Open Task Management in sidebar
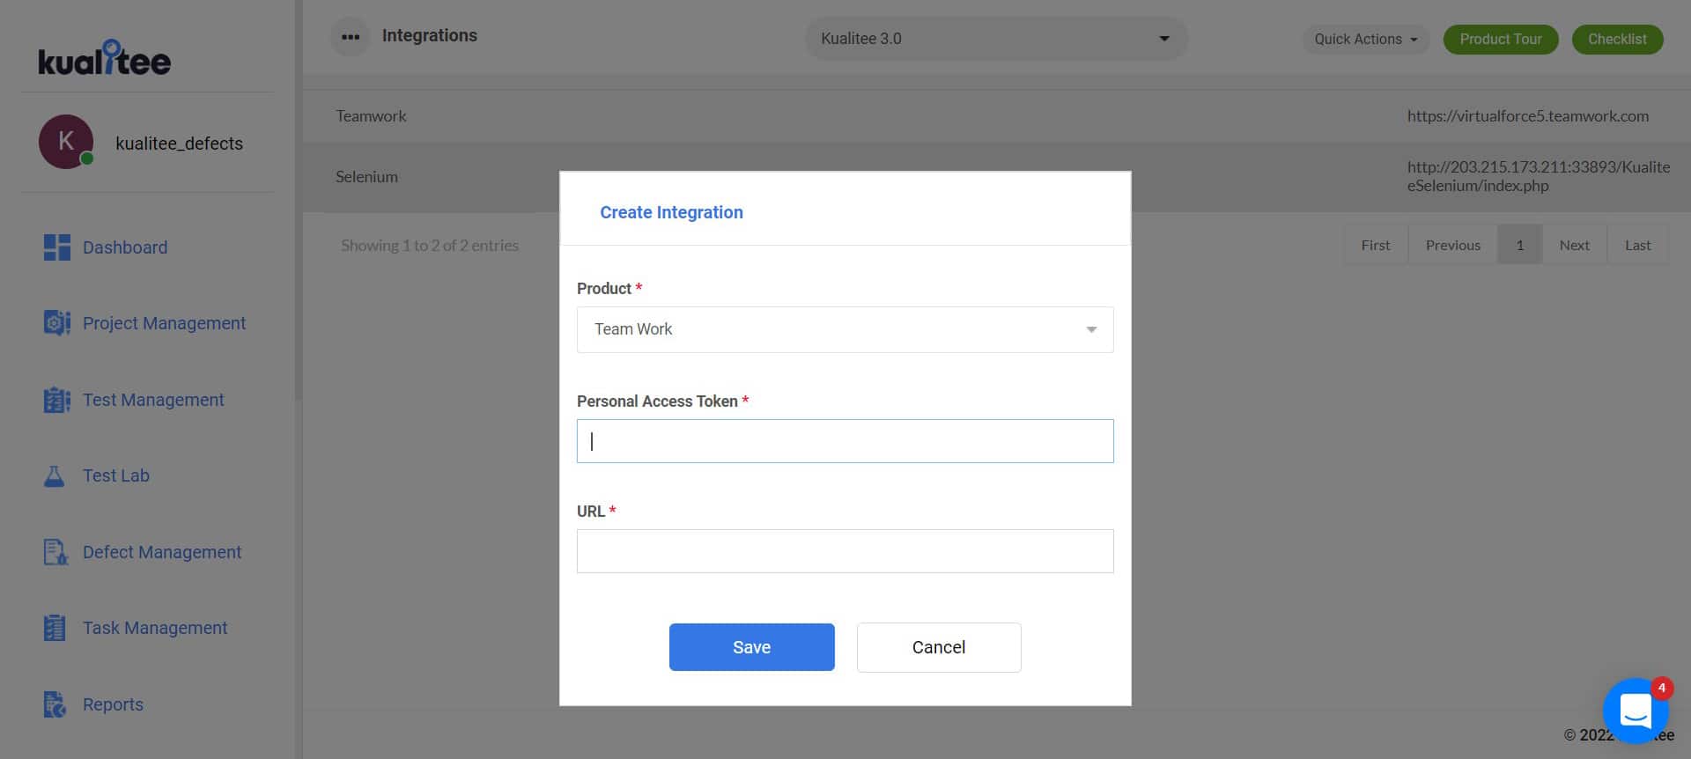1691x759 pixels. click(155, 628)
